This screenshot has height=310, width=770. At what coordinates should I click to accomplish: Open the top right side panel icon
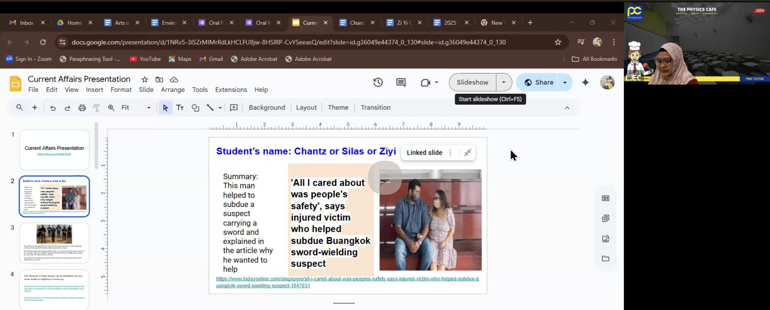click(605, 198)
